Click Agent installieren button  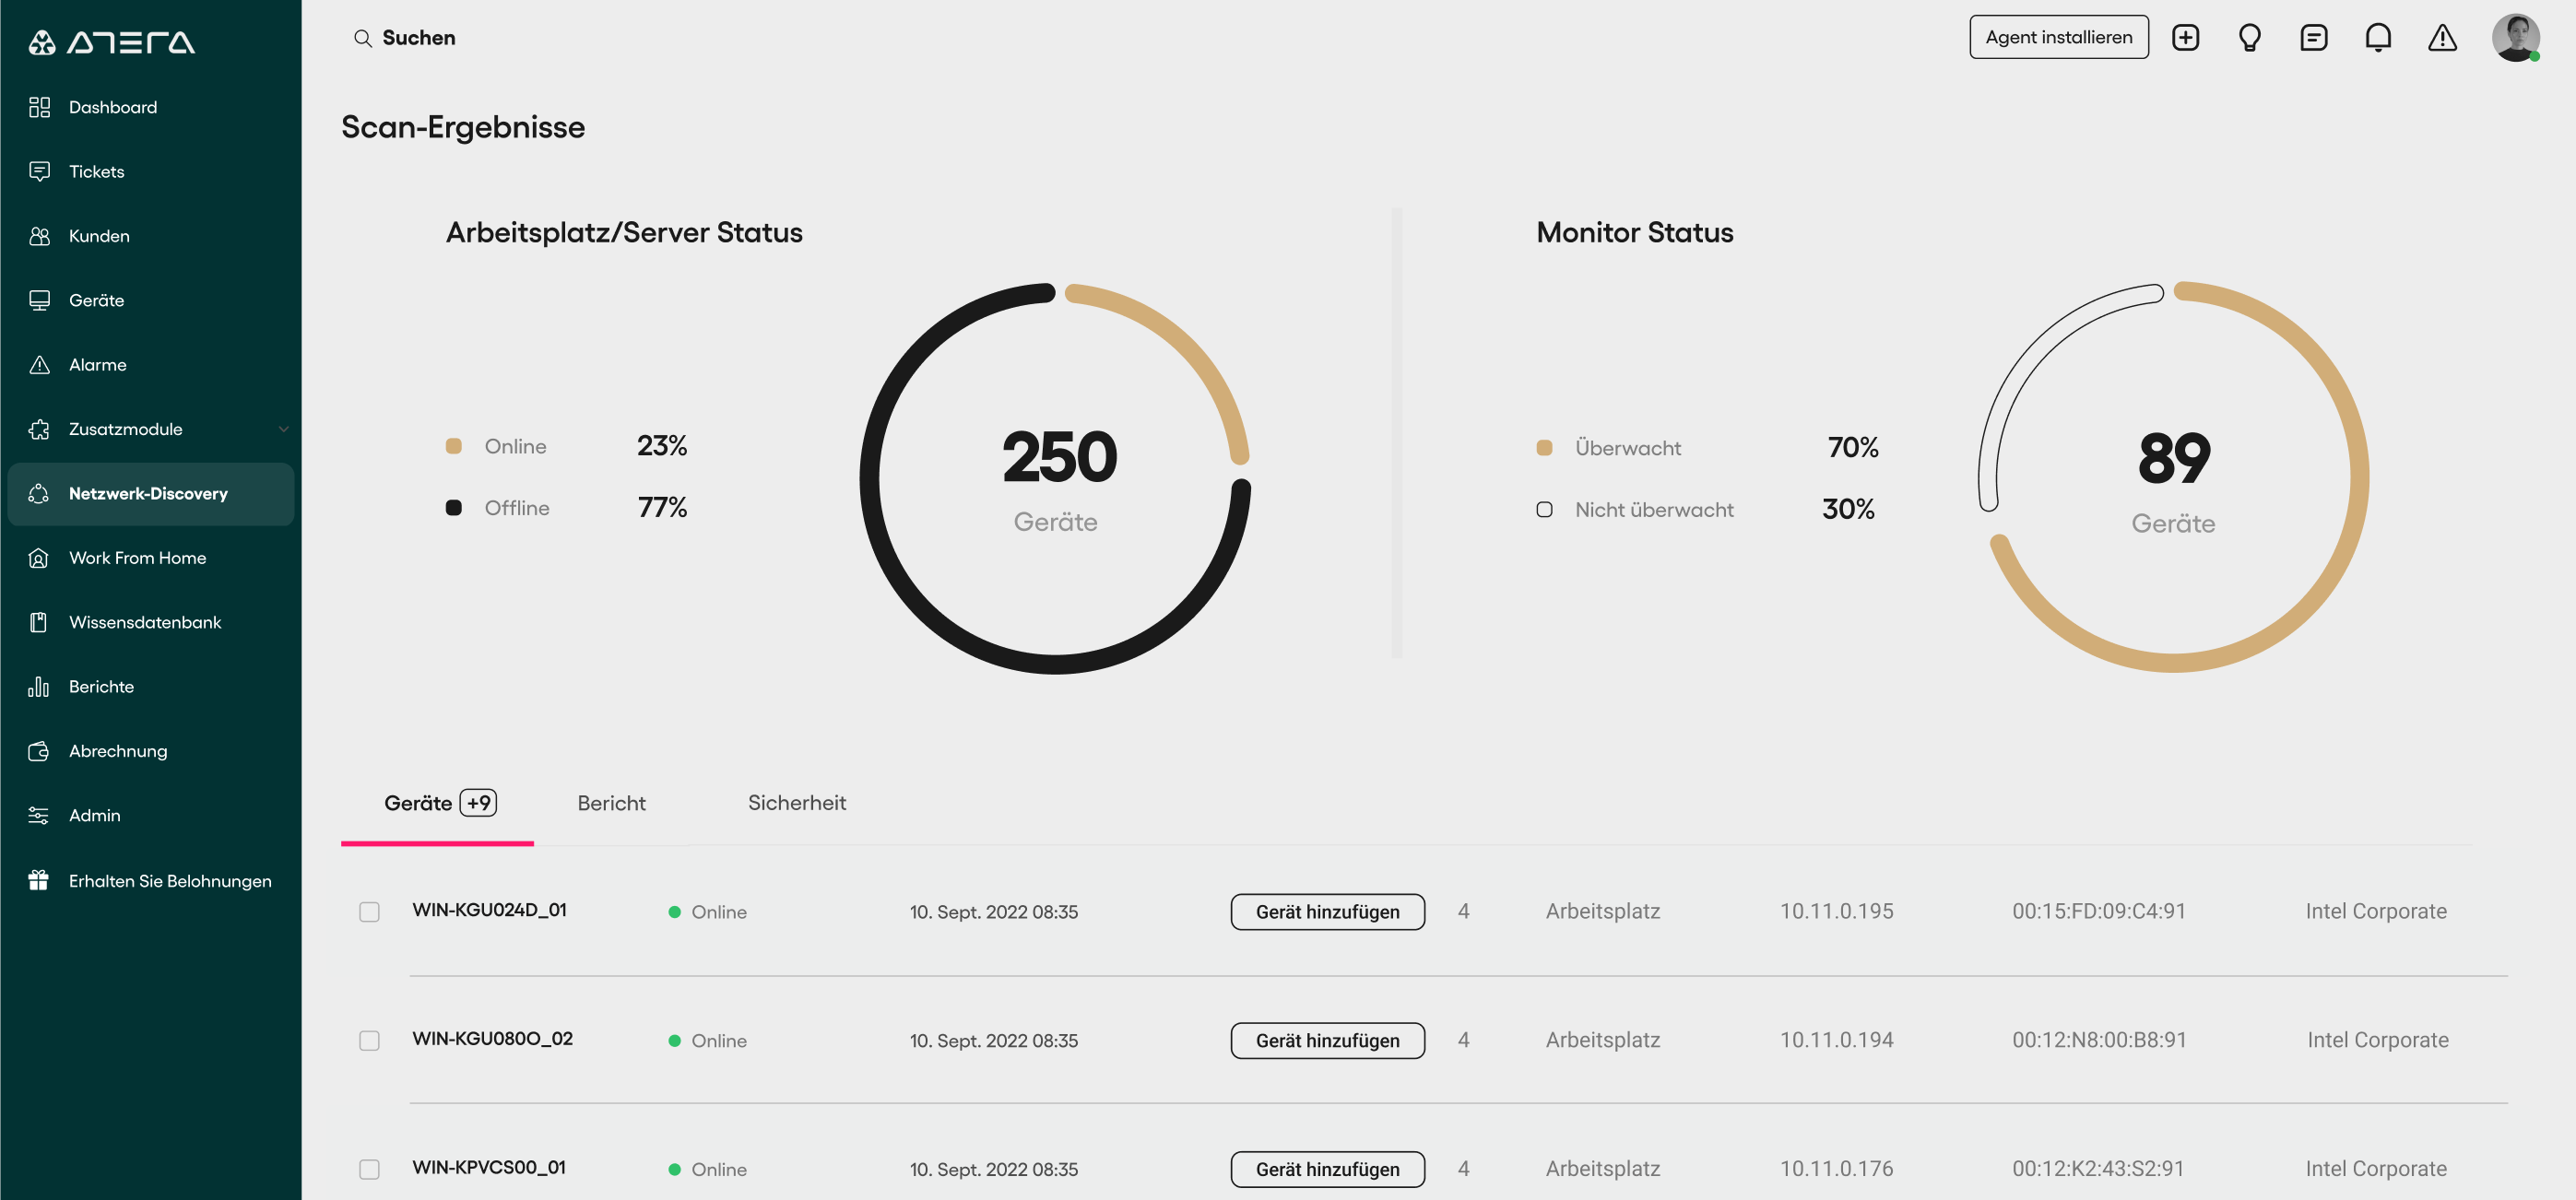tap(2058, 37)
